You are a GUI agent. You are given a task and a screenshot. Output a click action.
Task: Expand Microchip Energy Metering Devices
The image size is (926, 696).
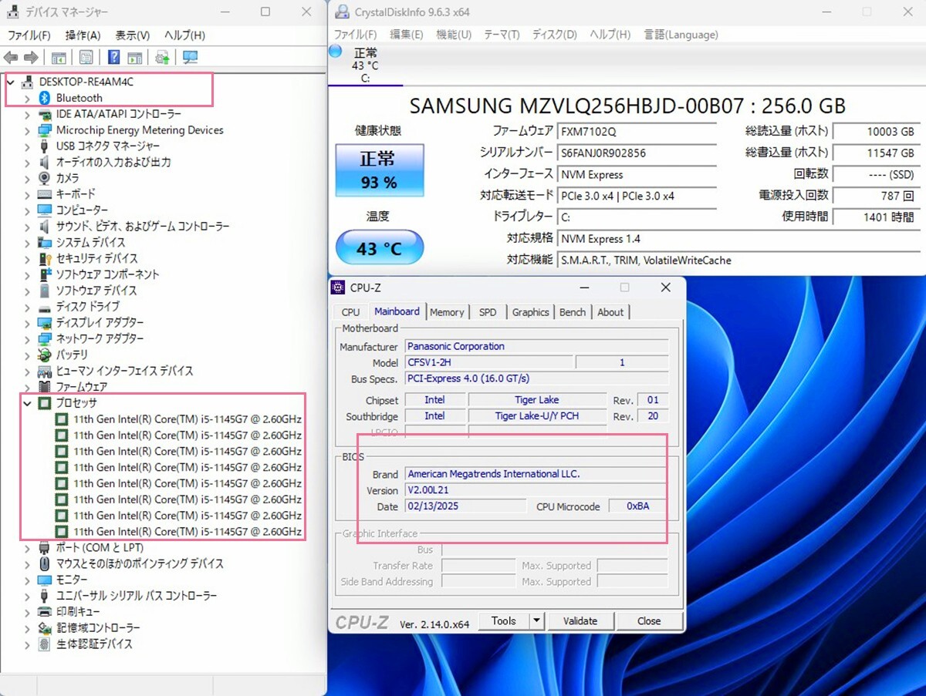pyautogui.click(x=28, y=130)
